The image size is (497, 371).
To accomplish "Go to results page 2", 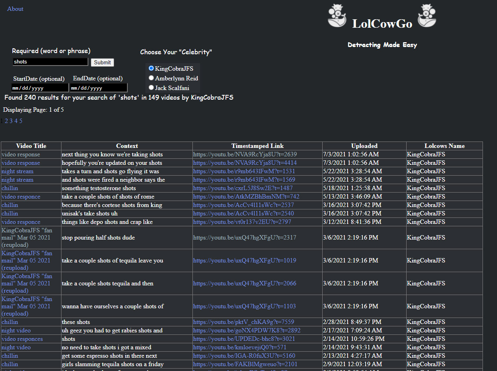I will 6,121.
